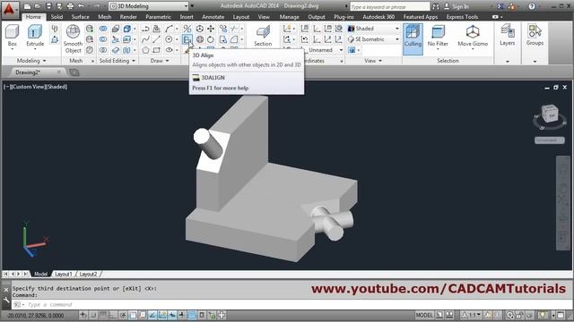Screen dimensions: 574x322
Task: Switch to the Layout1 tab
Action: point(64,274)
